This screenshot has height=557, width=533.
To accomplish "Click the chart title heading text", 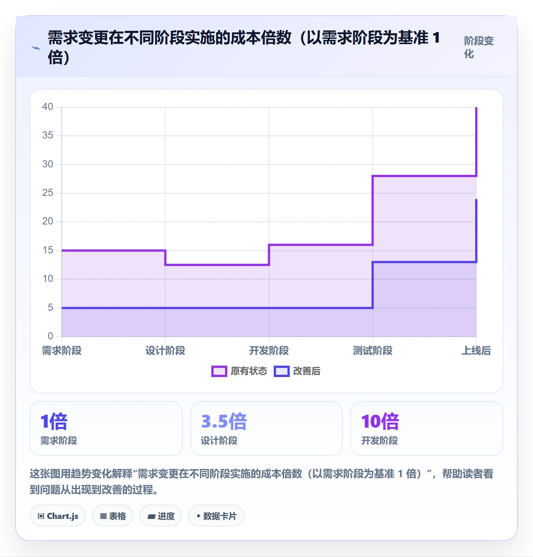I will (244, 48).
